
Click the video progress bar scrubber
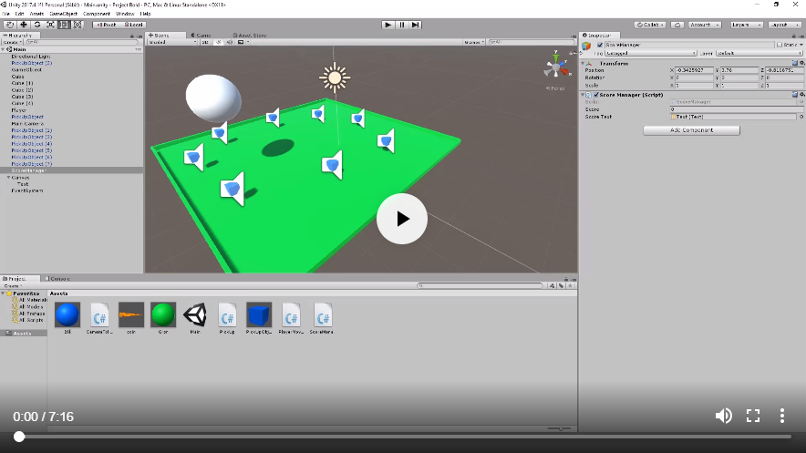(19, 437)
